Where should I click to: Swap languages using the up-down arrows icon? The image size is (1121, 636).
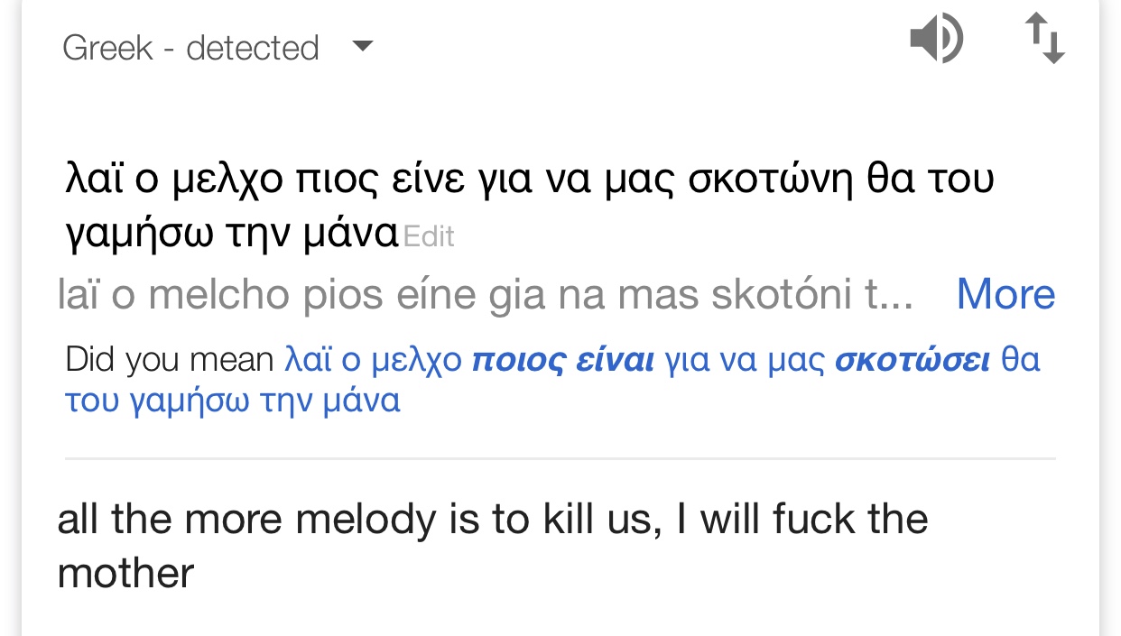[x=1045, y=40]
